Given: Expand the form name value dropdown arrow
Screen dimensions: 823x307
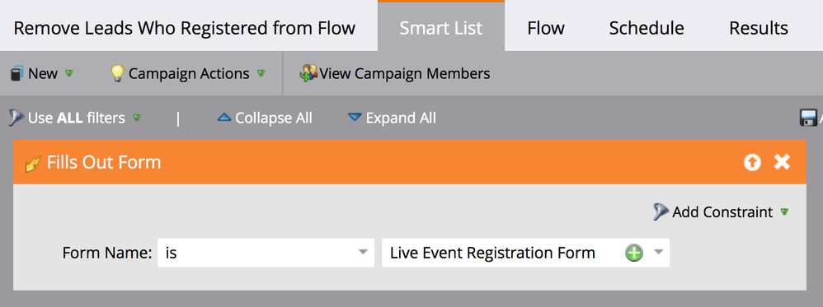Looking at the screenshot, I should coord(659,252).
